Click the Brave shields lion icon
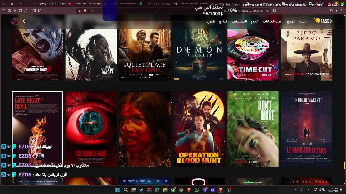 click(x=85, y=11)
